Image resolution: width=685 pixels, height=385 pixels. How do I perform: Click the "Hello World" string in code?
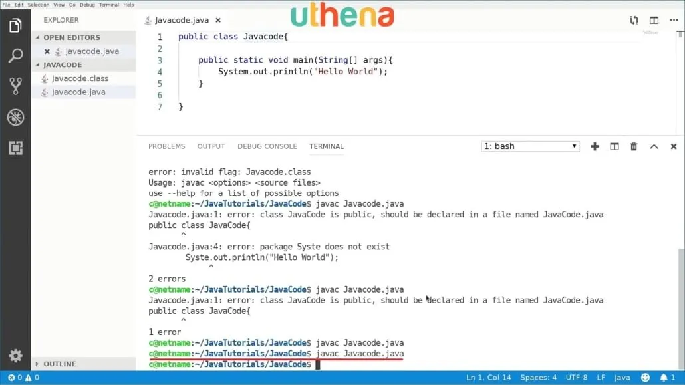pyautogui.click(x=346, y=72)
